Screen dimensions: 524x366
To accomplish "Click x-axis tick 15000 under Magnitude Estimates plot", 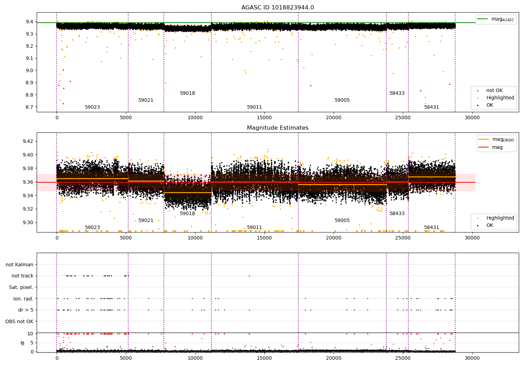I will 264,238.
